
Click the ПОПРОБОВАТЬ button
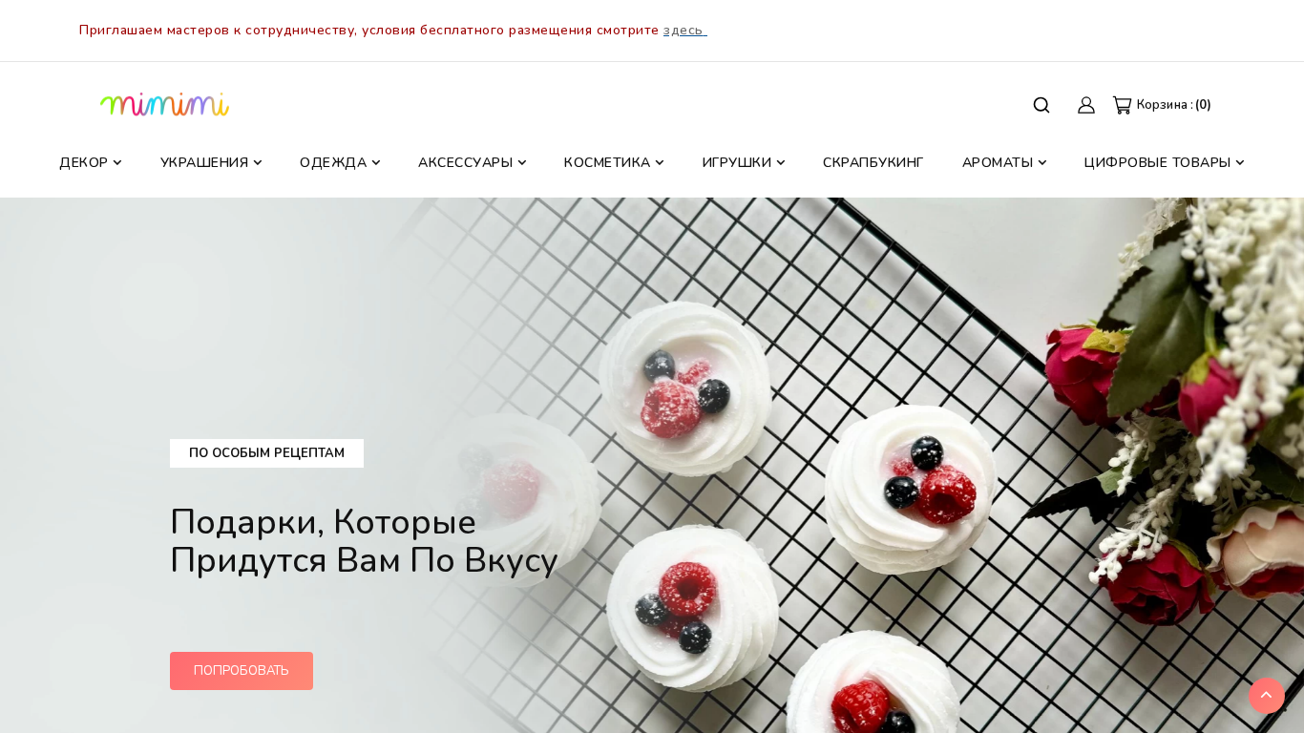(242, 671)
